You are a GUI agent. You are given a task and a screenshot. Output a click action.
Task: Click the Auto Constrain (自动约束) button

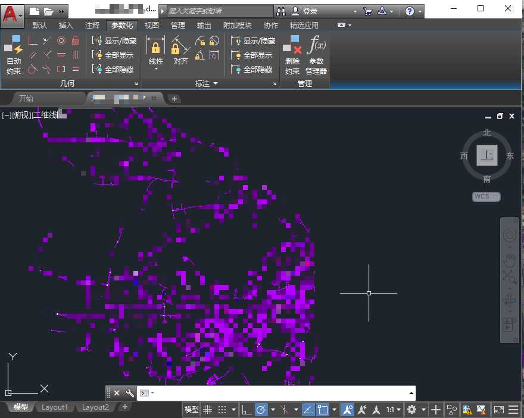point(13,55)
